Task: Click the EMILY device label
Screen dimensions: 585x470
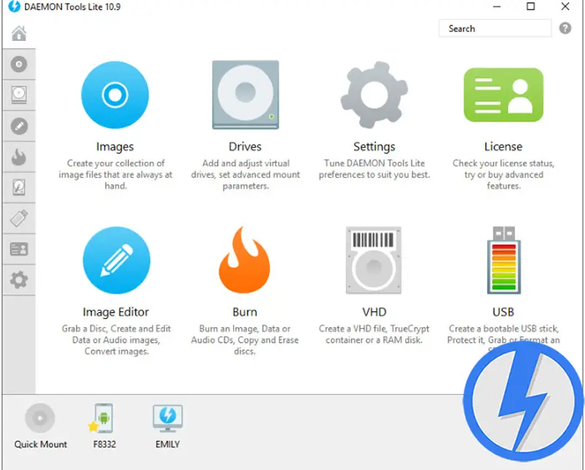Action: pyautogui.click(x=167, y=444)
